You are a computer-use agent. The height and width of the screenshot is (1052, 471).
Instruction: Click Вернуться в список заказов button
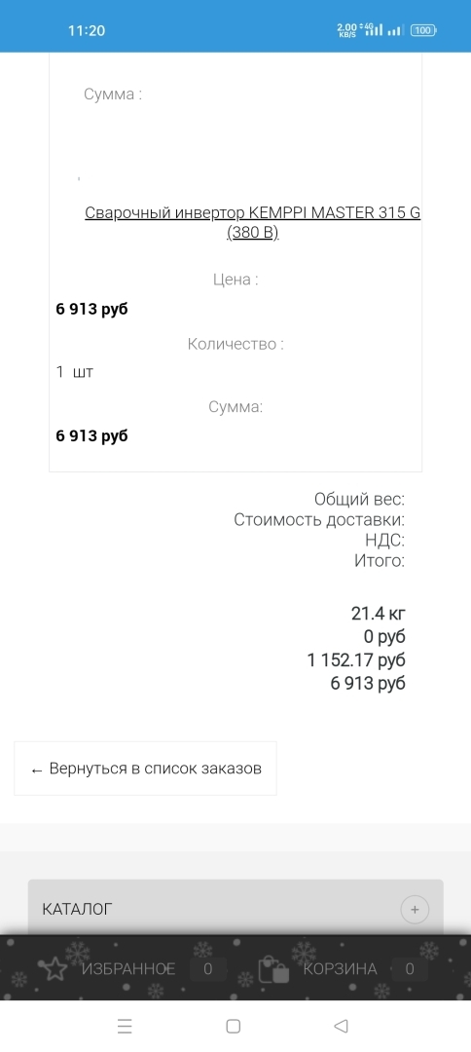click(x=145, y=769)
